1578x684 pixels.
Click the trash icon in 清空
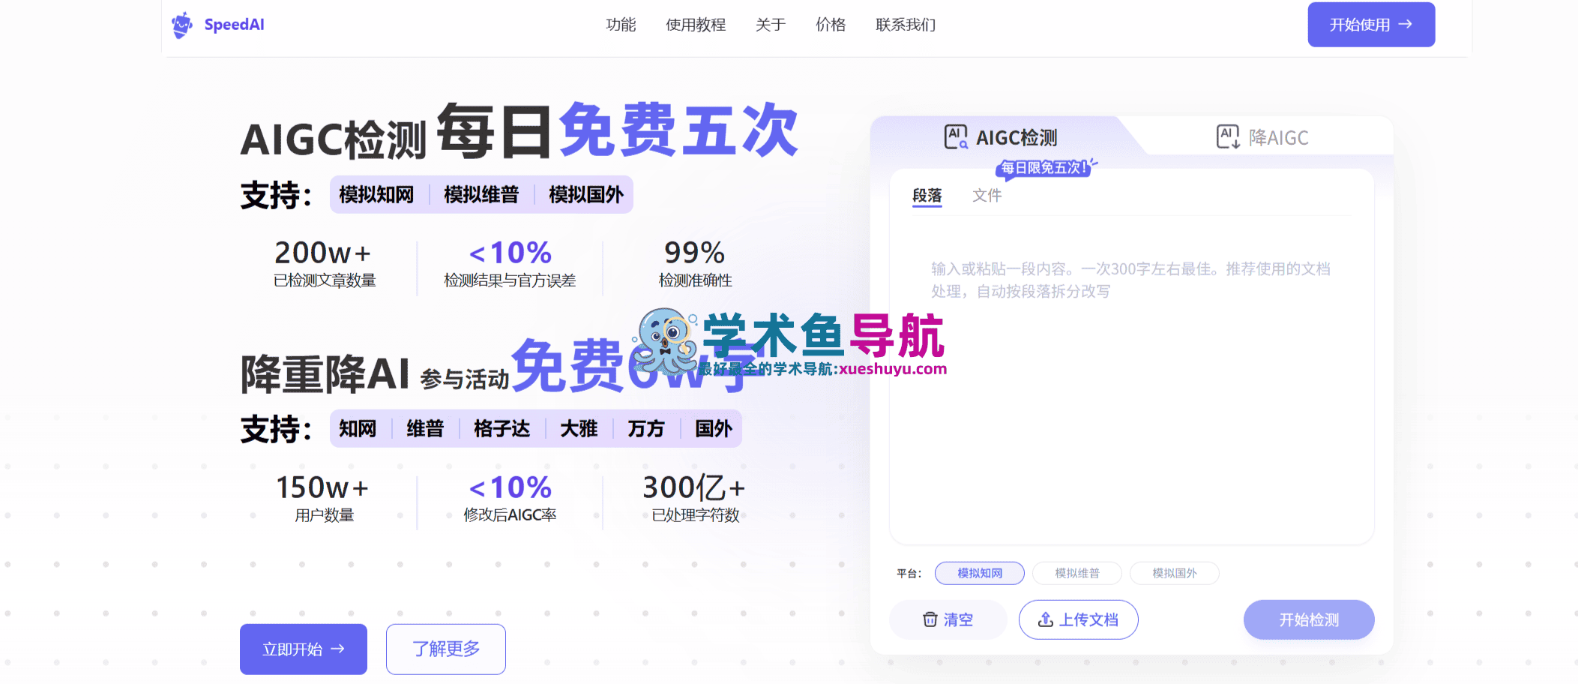coord(930,619)
